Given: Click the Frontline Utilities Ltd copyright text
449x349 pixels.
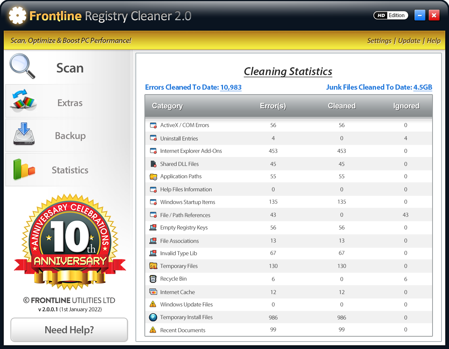Looking at the screenshot, I should (69, 300).
